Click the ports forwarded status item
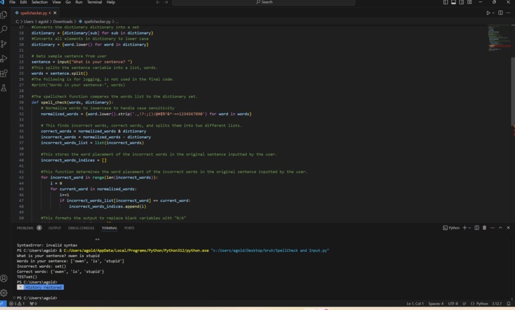Viewport: 515px width, 310px height. coord(33,304)
